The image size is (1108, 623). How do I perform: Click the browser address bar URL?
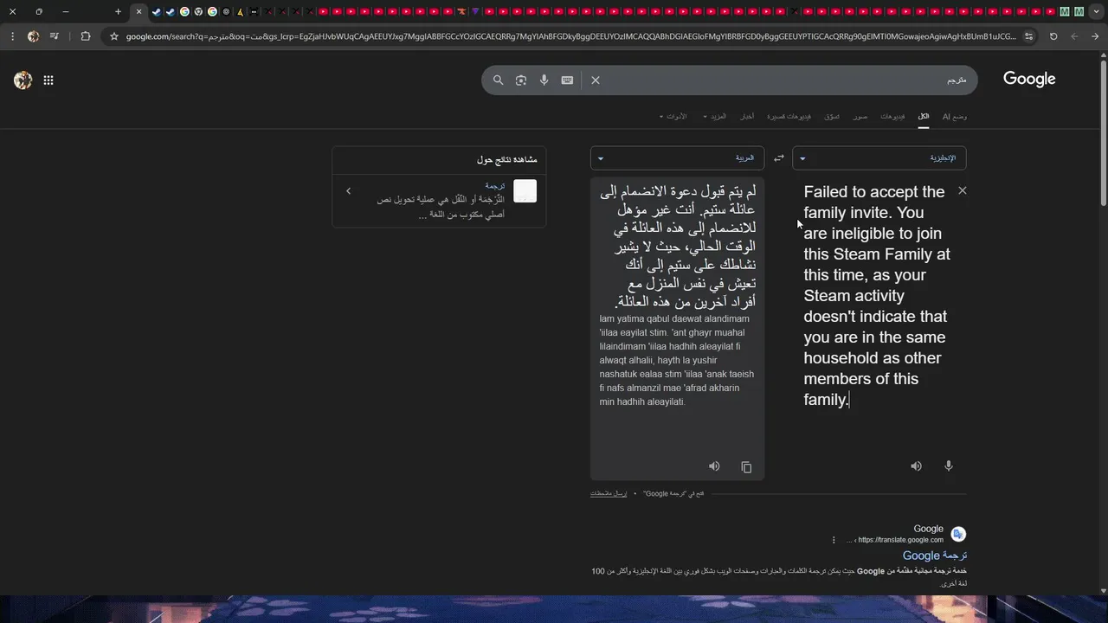pyautogui.click(x=570, y=36)
